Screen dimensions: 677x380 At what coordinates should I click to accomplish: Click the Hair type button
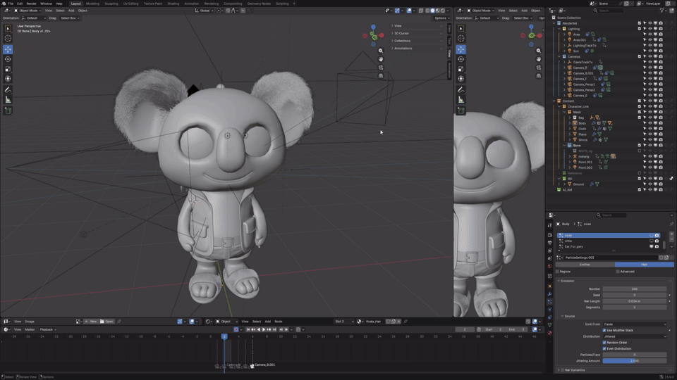coord(644,265)
